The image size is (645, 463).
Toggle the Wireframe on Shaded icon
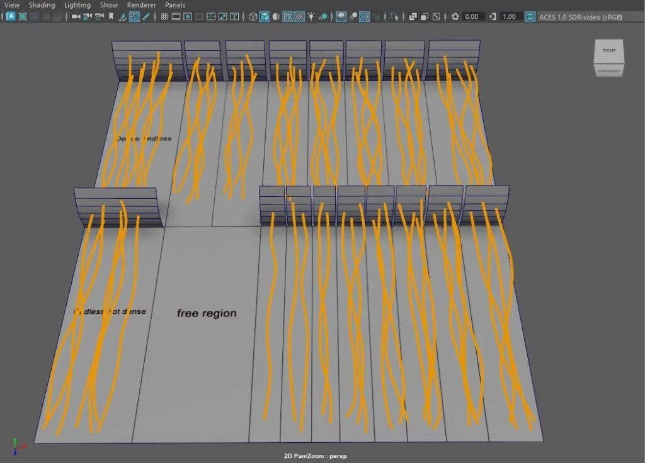point(288,16)
